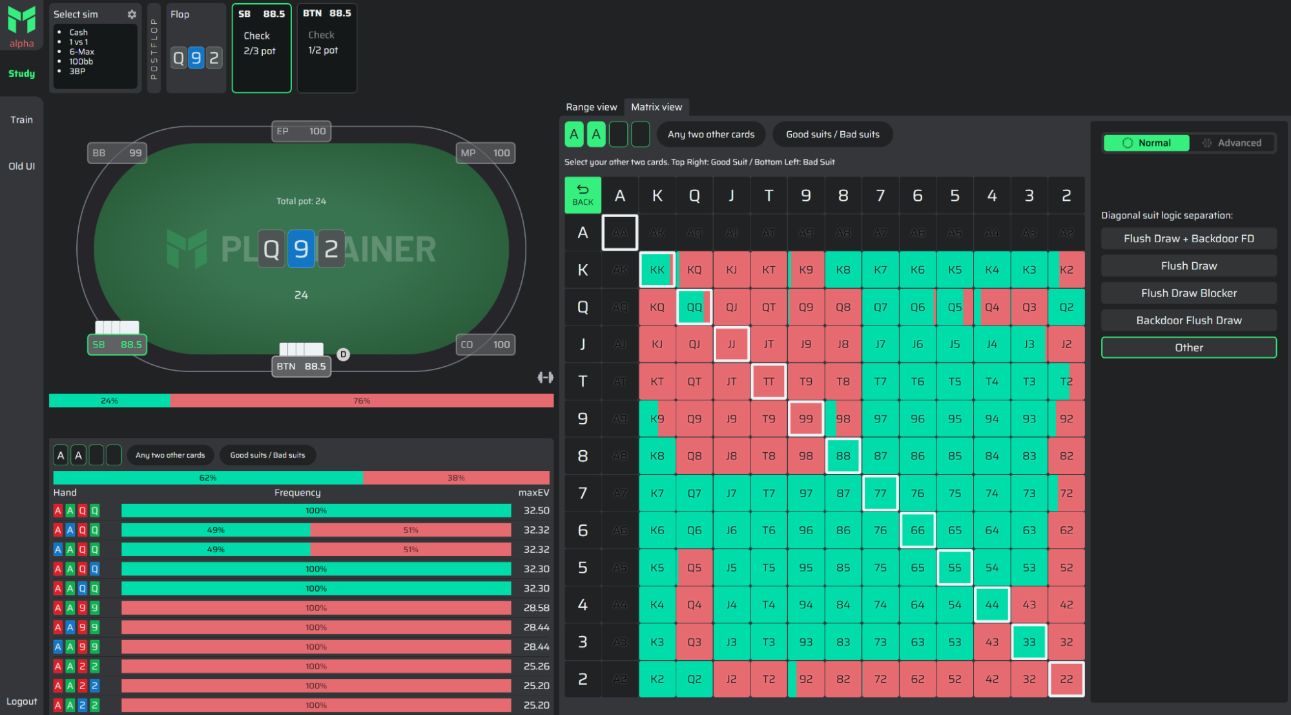Switch to Normal mode
The image size is (1291, 715).
pyautogui.click(x=1146, y=143)
